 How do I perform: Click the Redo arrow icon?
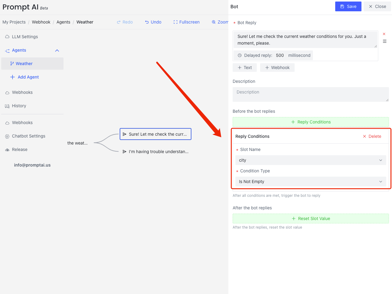[x=119, y=22]
